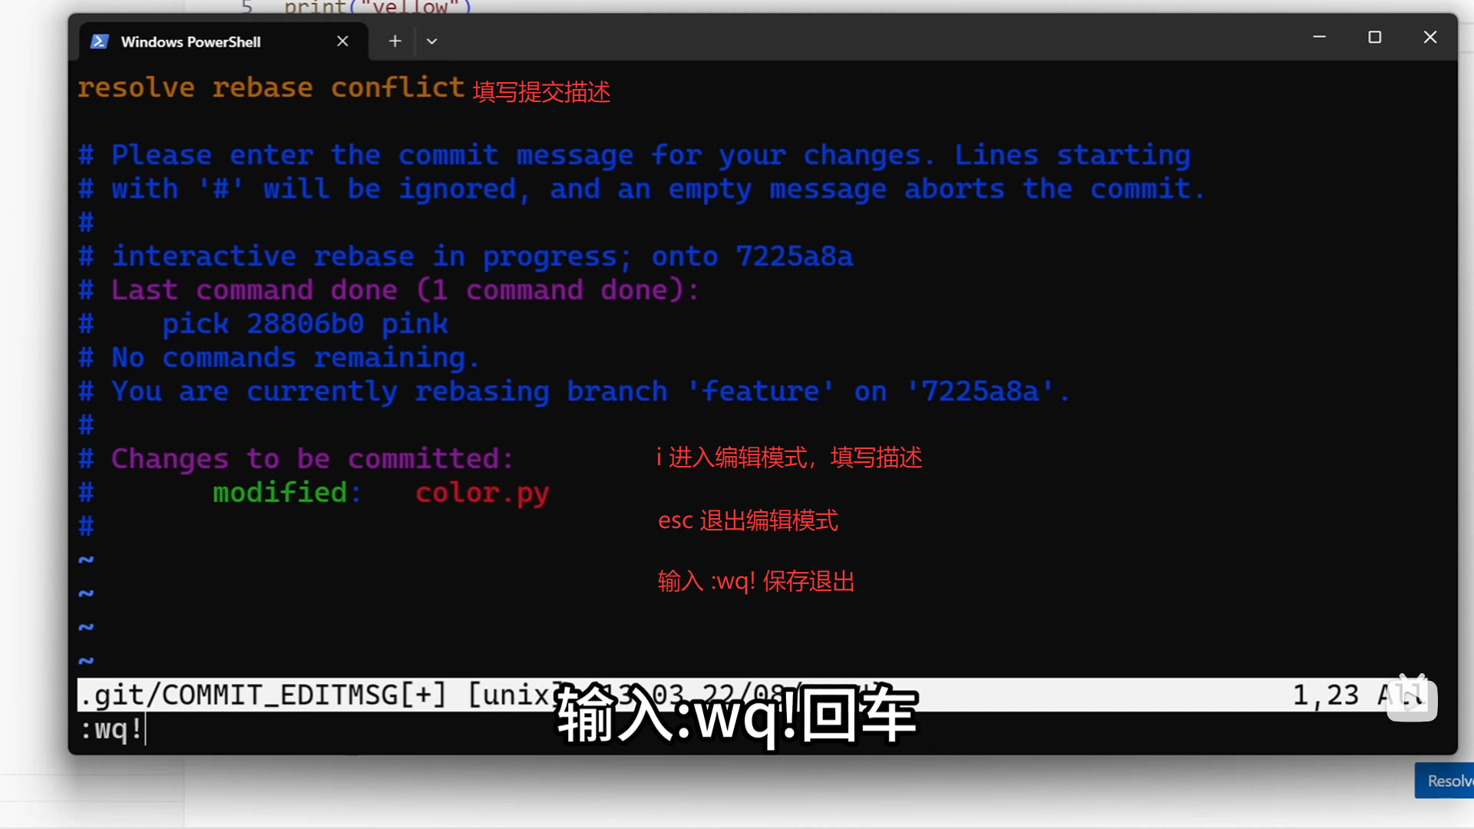Click the 'No commands remaining.' line

[296, 358]
